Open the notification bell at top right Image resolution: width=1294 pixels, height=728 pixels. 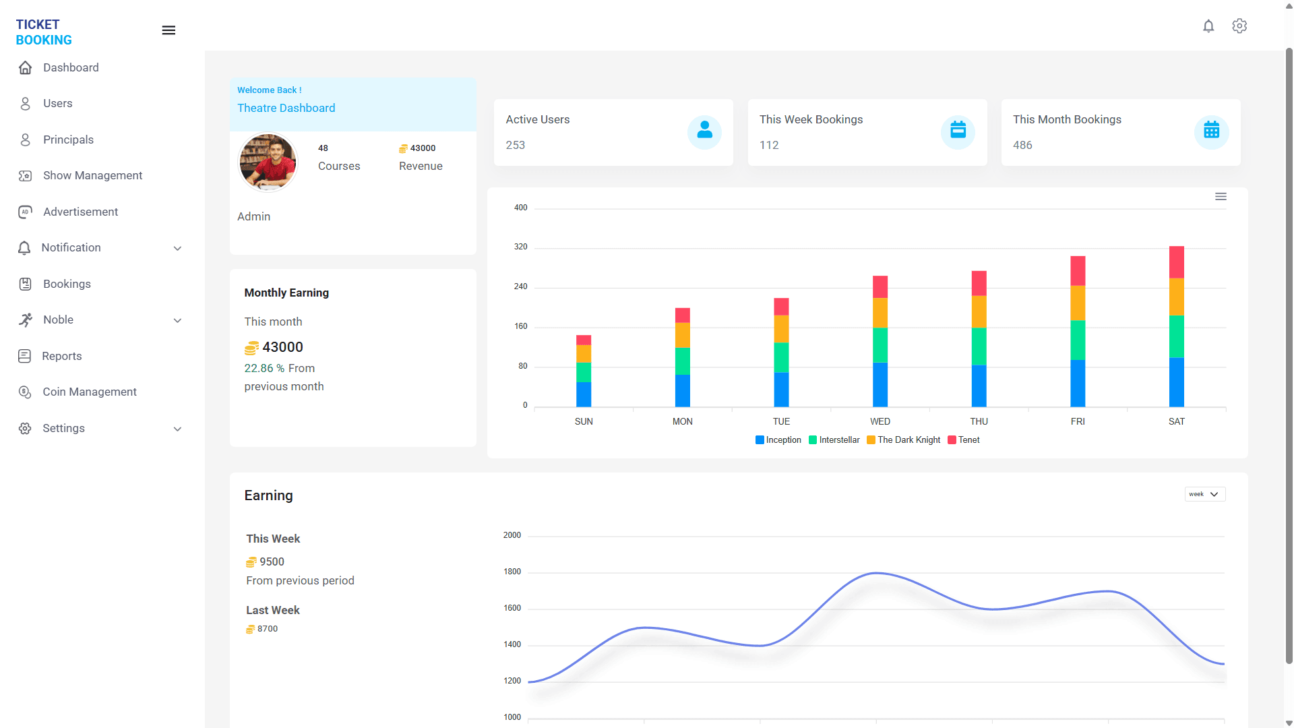pyautogui.click(x=1208, y=26)
